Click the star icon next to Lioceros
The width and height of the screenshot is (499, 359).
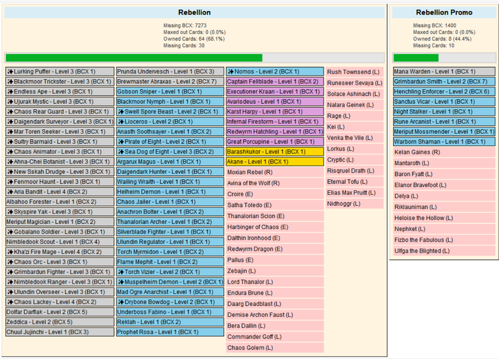121,122
